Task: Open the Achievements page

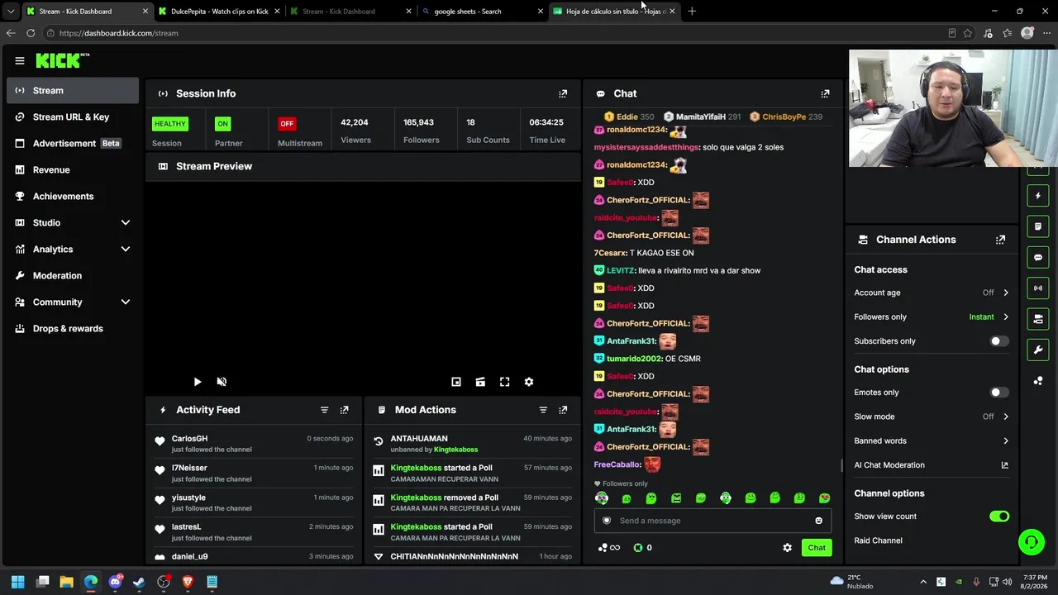Action: 73,196
